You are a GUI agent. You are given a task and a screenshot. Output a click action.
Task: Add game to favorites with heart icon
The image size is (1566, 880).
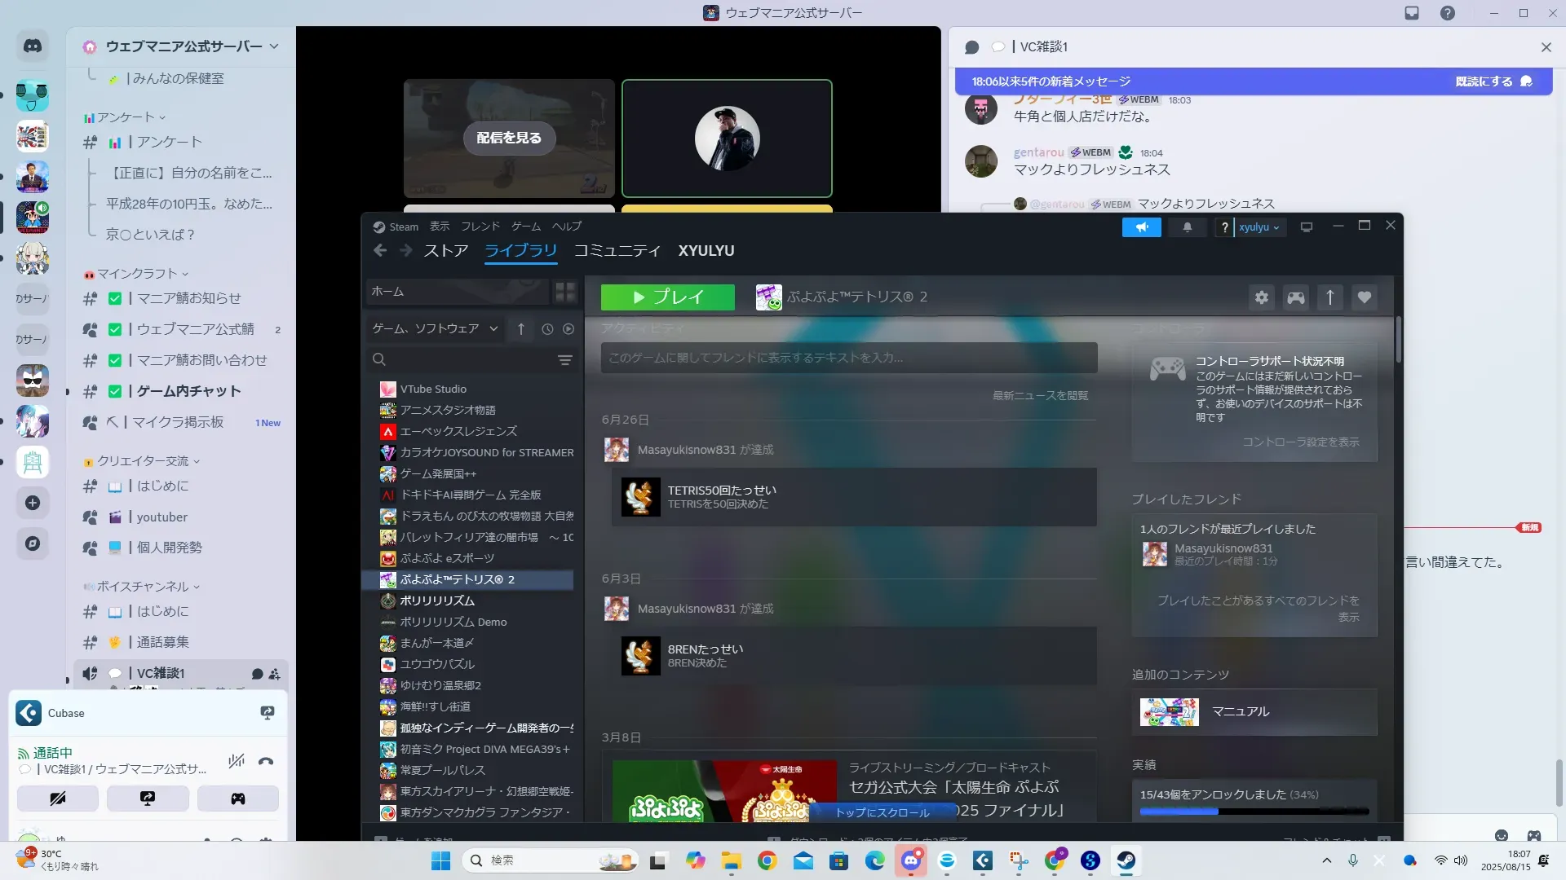1365,297
